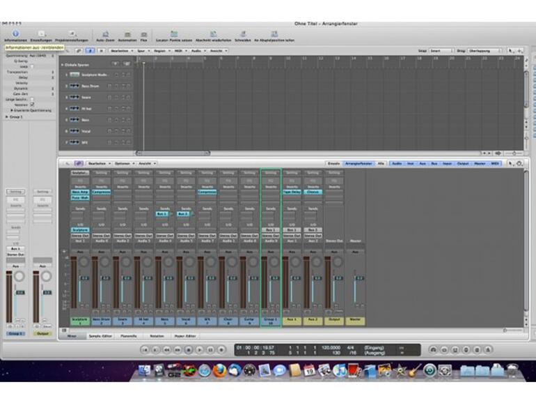Toggle Auto-Zoom in the toolbar

pyautogui.click(x=104, y=33)
